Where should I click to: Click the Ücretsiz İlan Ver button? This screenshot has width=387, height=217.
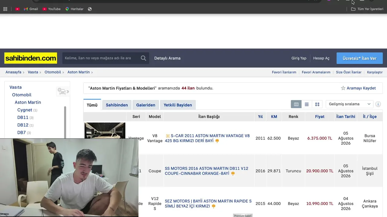coord(359,58)
